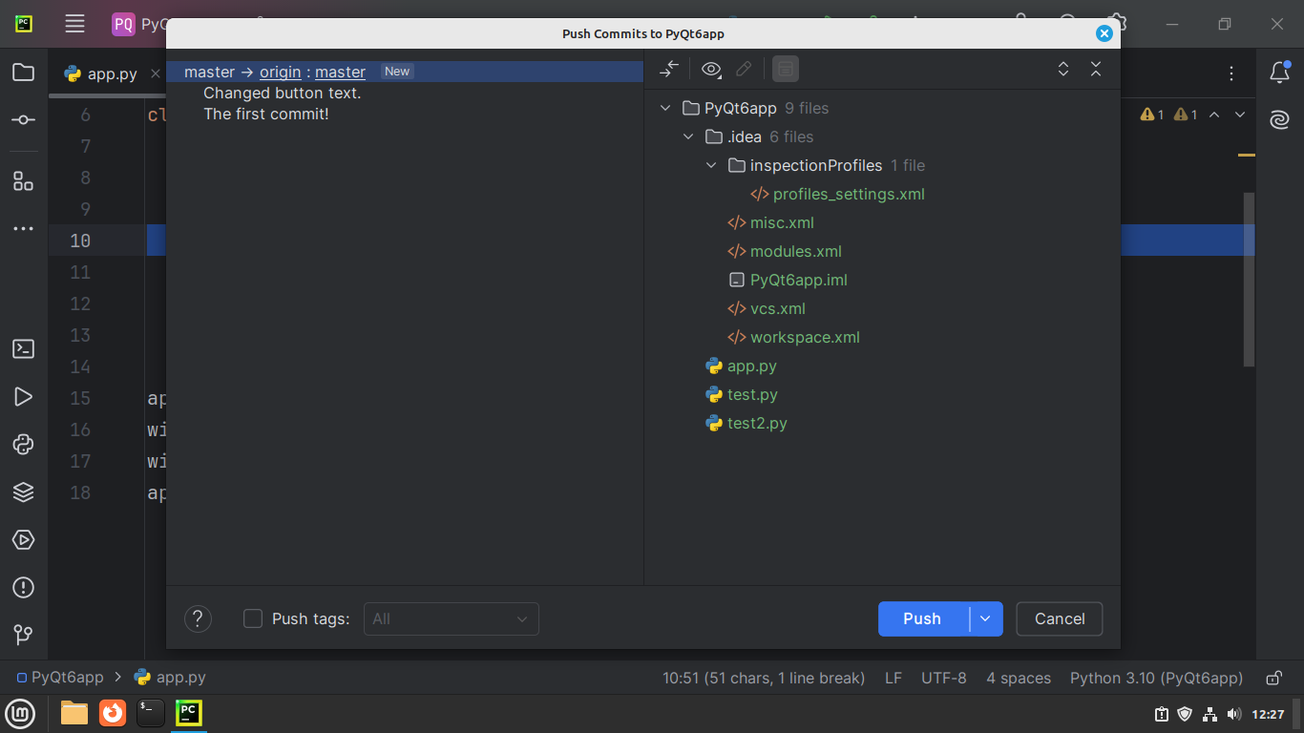This screenshot has height=733, width=1304.
Task: Click '4 spaces' indent setting
Action: [x=1019, y=678]
